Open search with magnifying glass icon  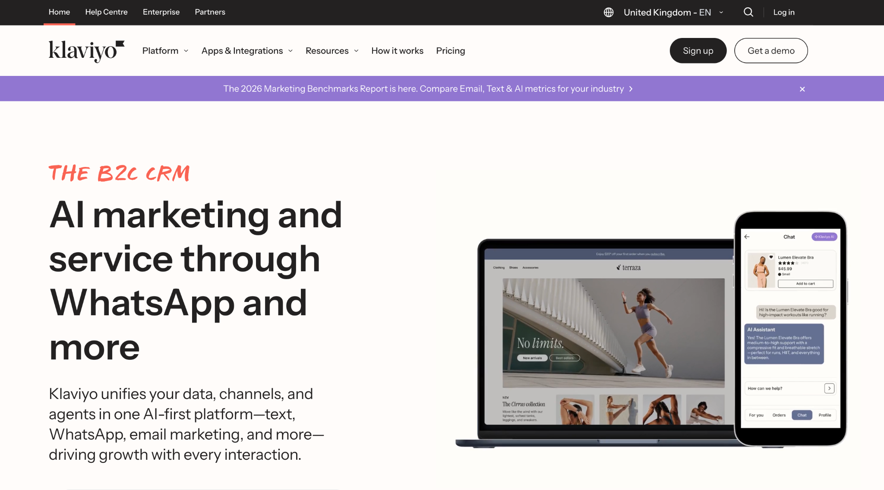point(748,12)
